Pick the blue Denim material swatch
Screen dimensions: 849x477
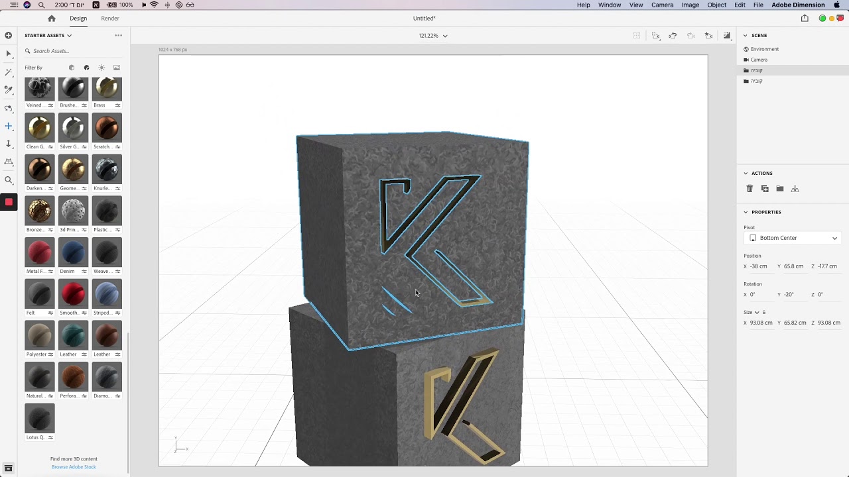pos(73,252)
